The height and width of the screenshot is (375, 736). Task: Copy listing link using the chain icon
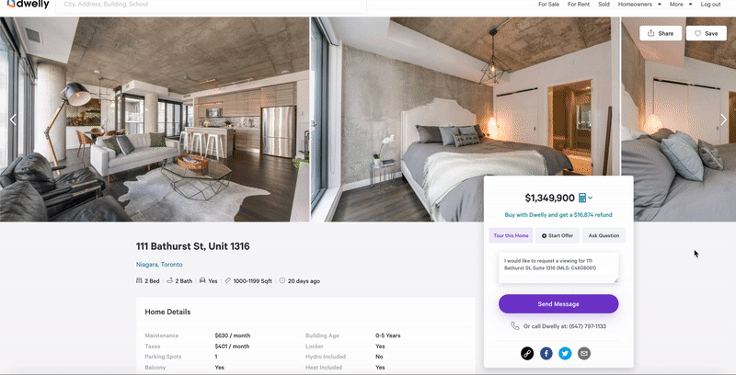pyautogui.click(x=527, y=354)
